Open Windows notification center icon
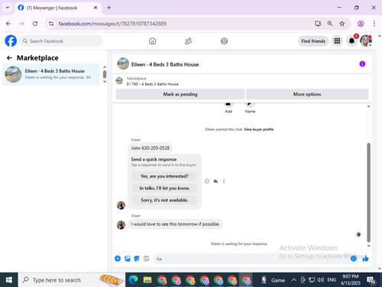382x287 pixels. [x=371, y=280]
